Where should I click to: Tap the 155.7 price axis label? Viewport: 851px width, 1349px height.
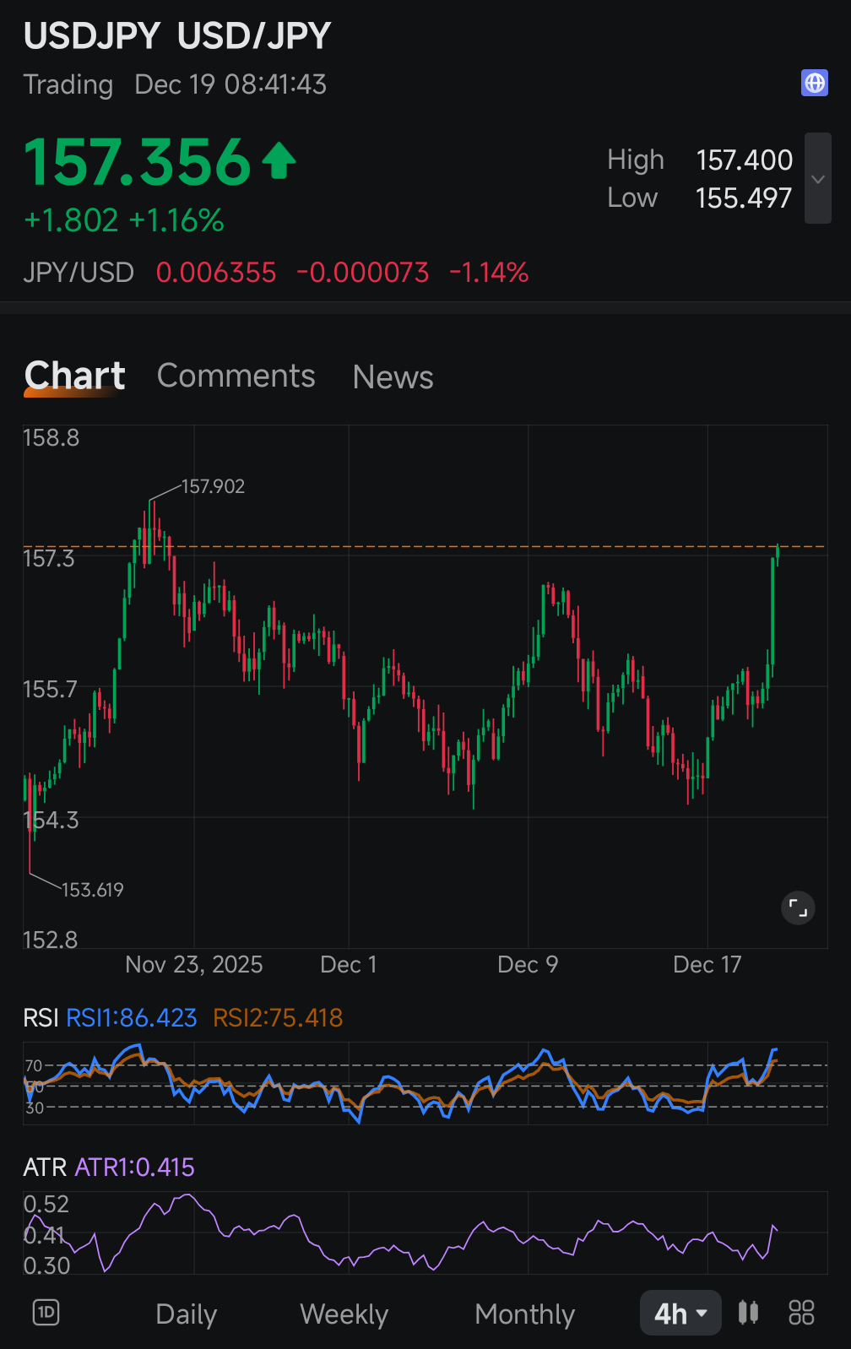[50, 690]
